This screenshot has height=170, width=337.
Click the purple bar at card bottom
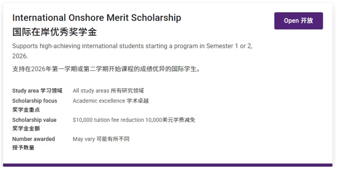(x=168, y=165)
